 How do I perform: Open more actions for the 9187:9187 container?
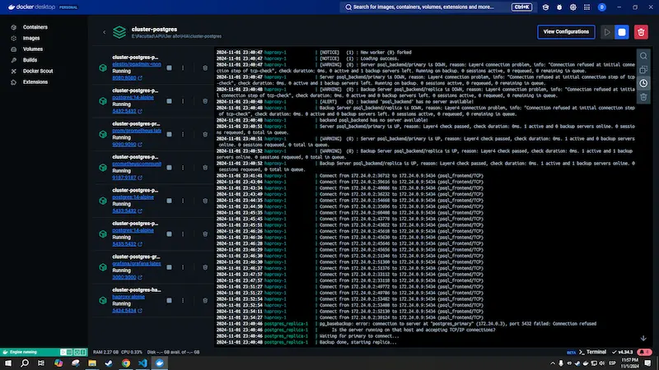(183, 168)
